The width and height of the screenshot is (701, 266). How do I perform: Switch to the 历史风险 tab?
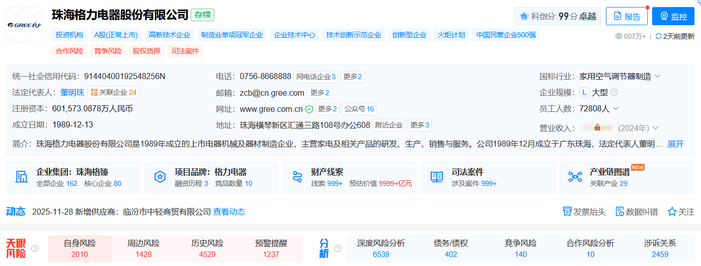point(207,248)
